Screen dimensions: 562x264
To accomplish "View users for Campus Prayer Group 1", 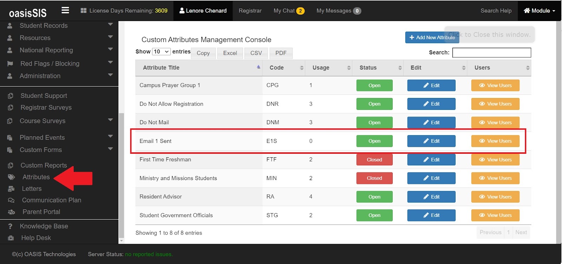I will (495, 85).
